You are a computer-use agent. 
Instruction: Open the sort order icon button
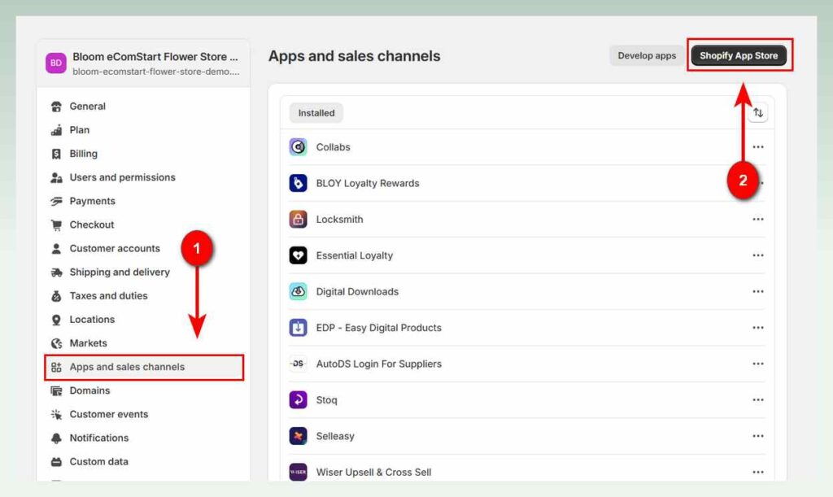click(x=757, y=112)
